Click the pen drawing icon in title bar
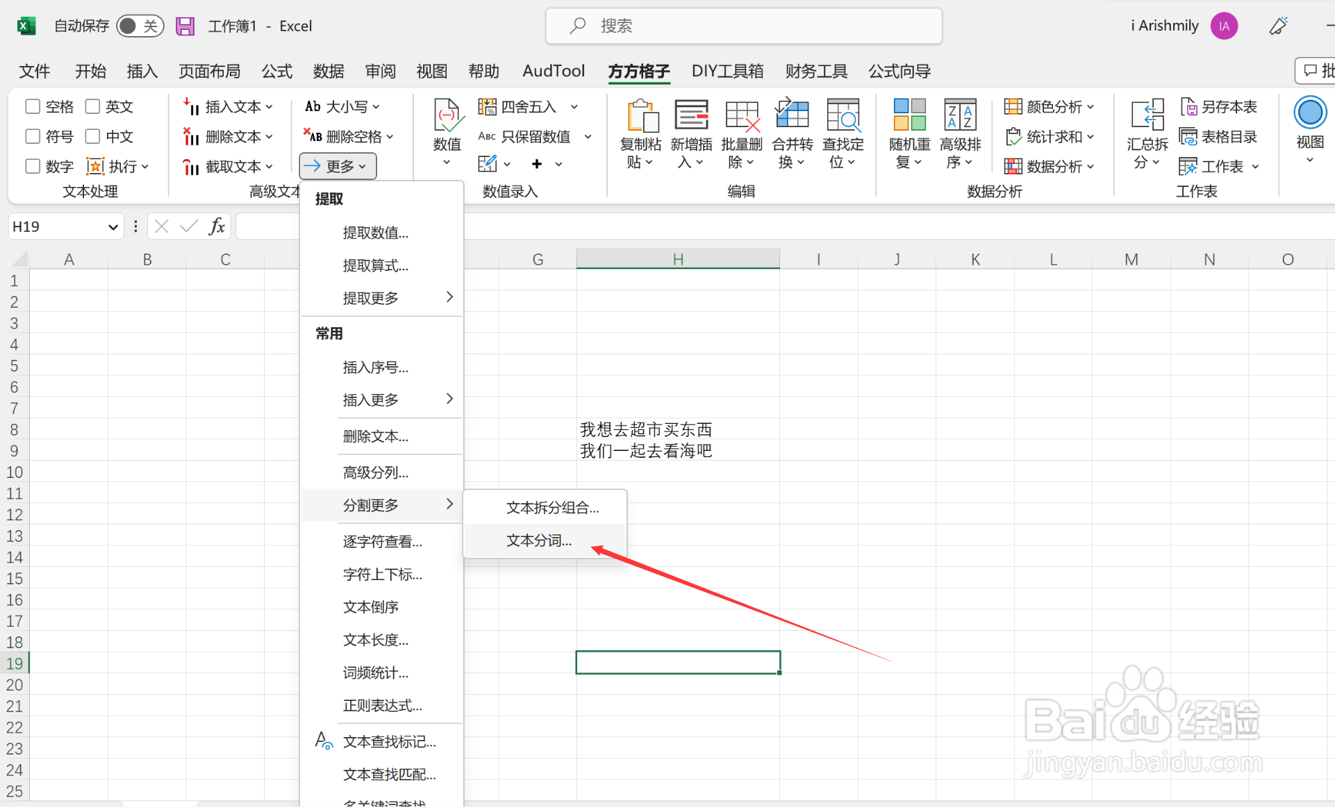 pos(1278,26)
